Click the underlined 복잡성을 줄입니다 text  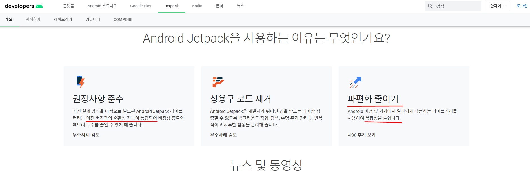pos(383,118)
